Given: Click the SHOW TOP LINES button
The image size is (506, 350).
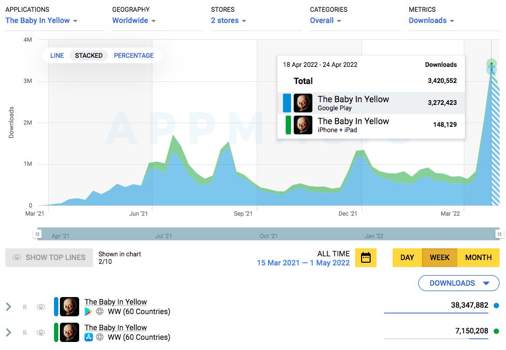Looking at the screenshot, I should coord(49,257).
